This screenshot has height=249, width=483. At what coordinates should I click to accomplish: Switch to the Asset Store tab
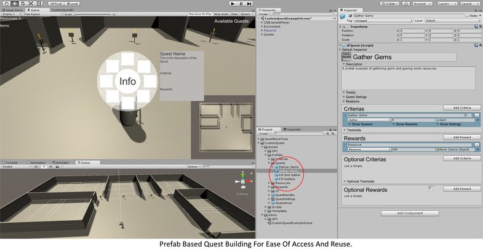pyautogui.click(x=12, y=10)
